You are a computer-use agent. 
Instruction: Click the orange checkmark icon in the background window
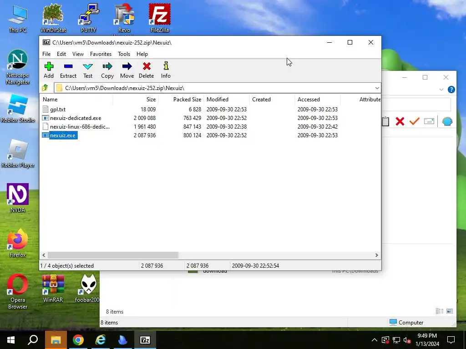tap(414, 121)
